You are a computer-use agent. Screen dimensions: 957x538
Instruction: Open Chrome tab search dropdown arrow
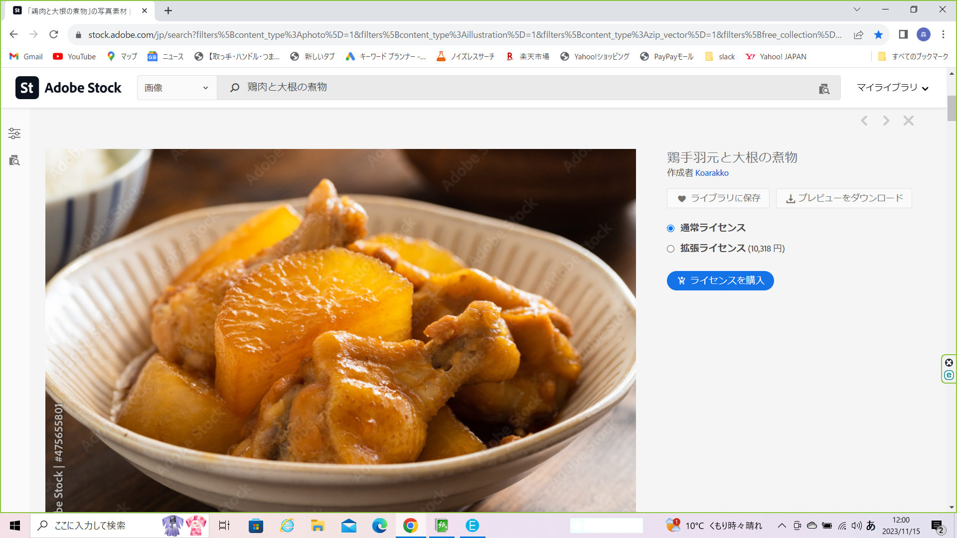pos(857,9)
